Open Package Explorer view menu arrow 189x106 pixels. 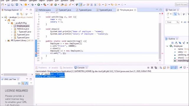(31, 14)
